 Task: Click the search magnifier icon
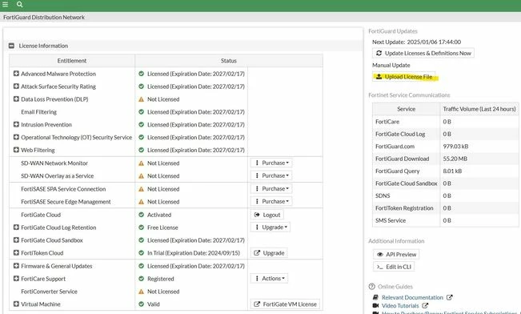pyautogui.click(x=19, y=4)
